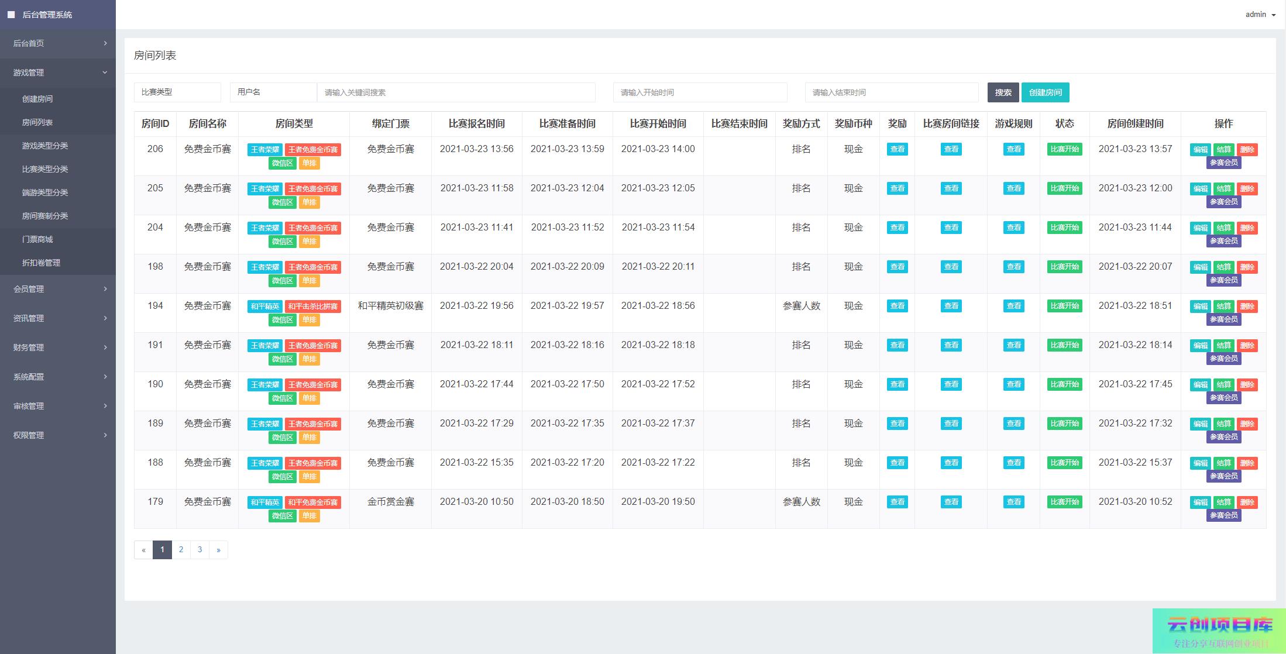Click the teal 创建房间 button
The height and width of the screenshot is (654, 1286).
1045,92
